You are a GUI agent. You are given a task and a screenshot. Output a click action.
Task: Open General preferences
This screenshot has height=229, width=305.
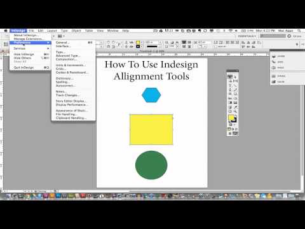73,43
